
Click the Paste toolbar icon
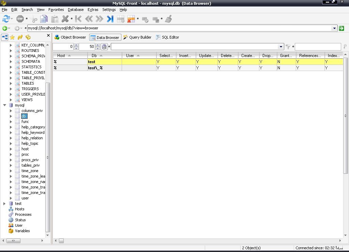click(x=55, y=19)
